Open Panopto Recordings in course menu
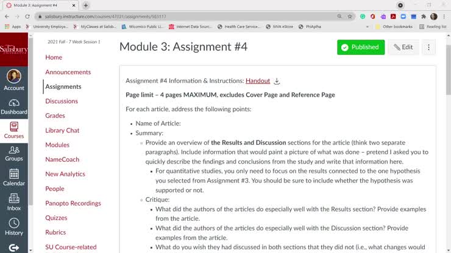This screenshot has width=451, height=253. [73, 203]
